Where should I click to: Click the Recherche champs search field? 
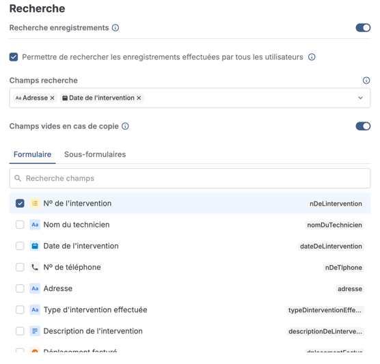tap(190, 178)
